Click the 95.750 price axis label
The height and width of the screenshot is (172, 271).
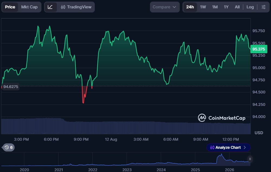[259, 31]
